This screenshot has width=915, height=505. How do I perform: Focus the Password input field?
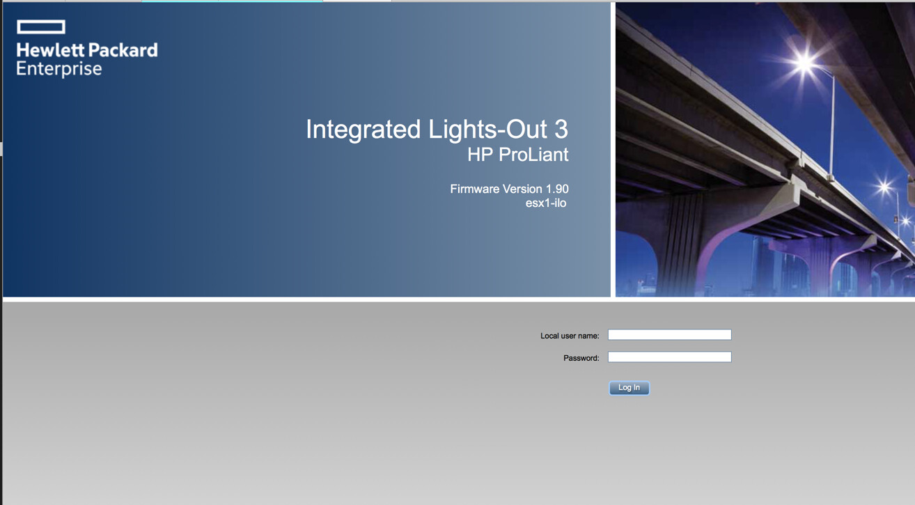pyautogui.click(x=669, y=357)
